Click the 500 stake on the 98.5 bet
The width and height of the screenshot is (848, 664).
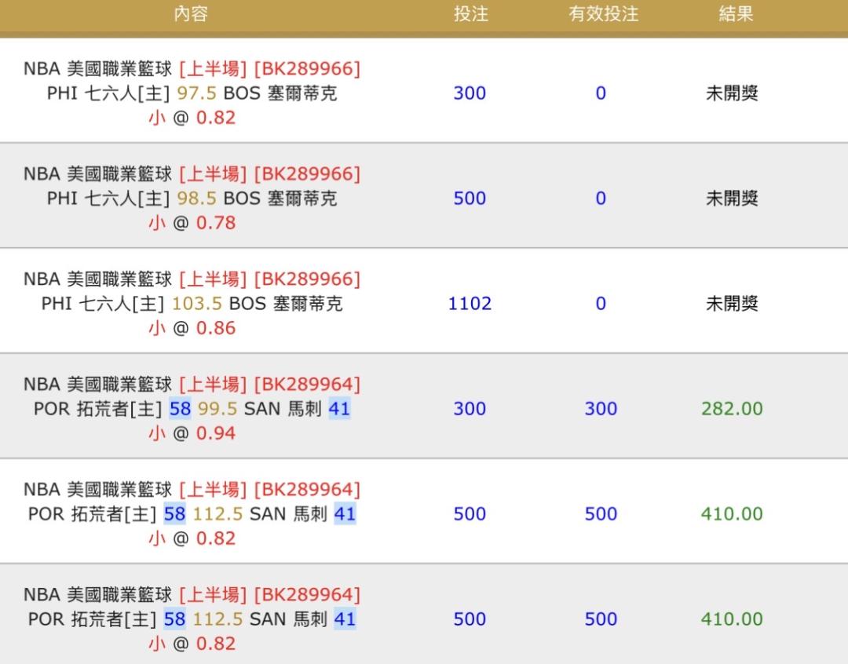(470, 199)
